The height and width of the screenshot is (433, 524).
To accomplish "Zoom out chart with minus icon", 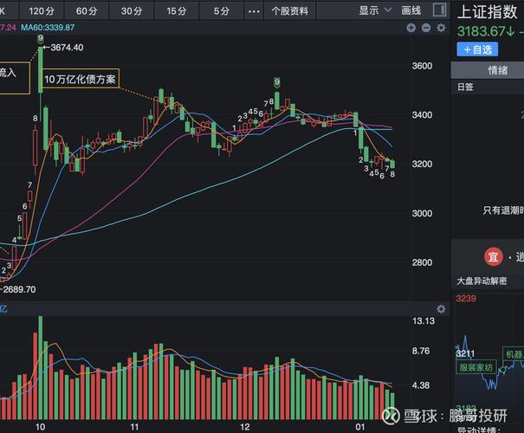I will point(426,28).
